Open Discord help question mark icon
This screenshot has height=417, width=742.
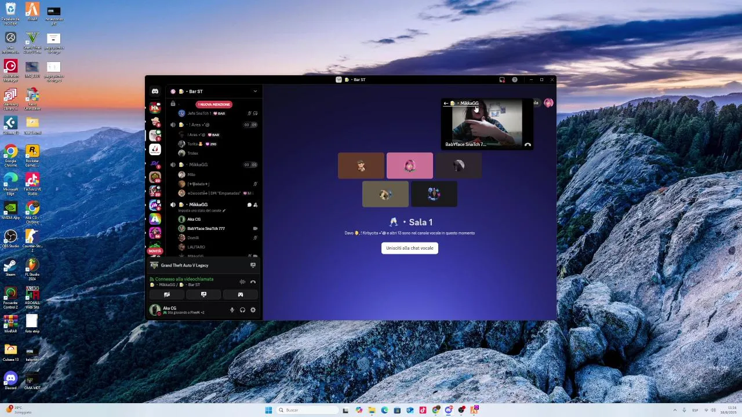pos(514,80)
